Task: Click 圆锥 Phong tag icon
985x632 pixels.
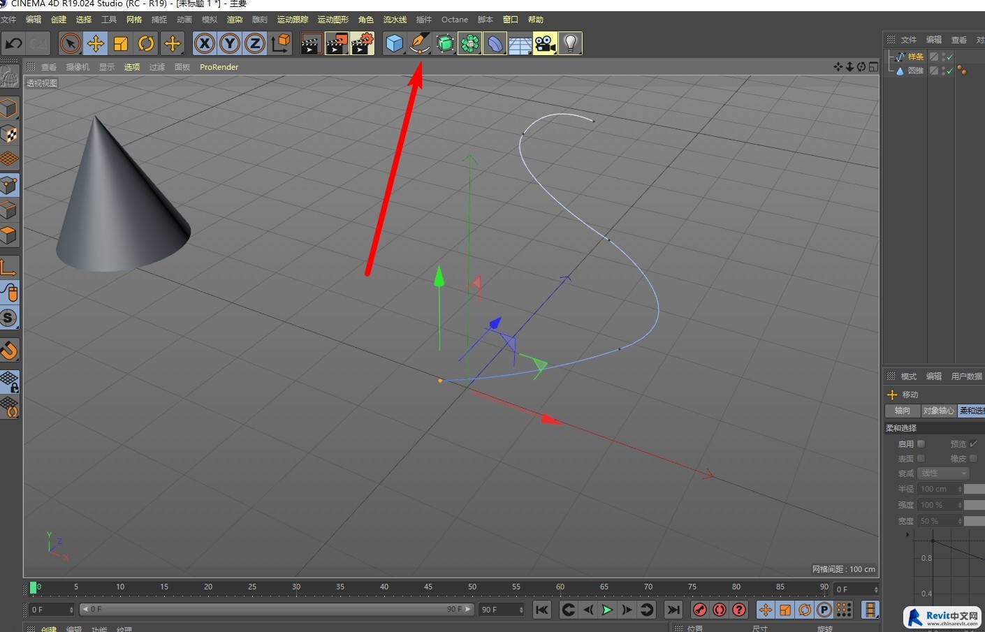Action: point(962,70)
